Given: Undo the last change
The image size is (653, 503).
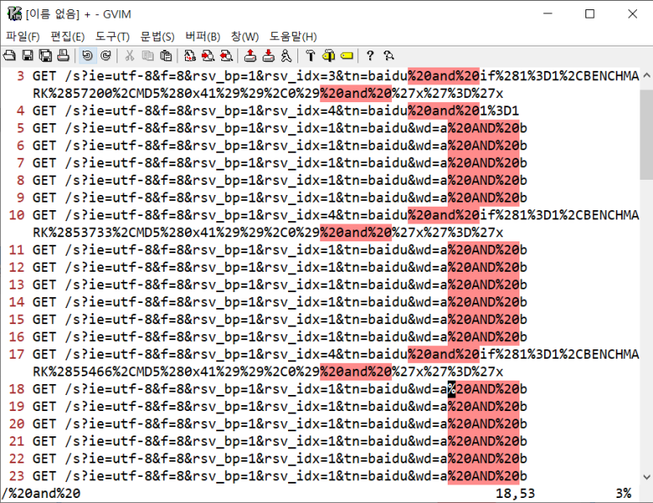Looking at the screenshot, I should click(88, 56).
